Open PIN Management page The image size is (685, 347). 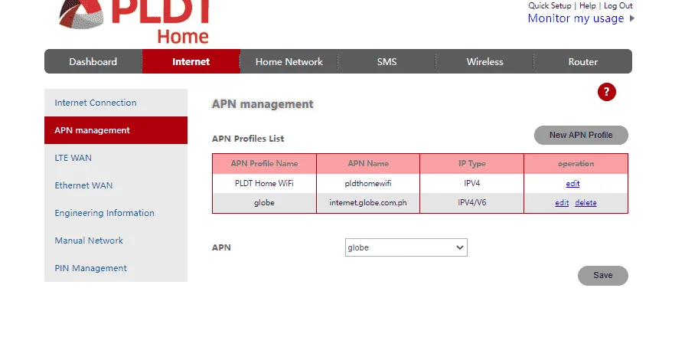(116, 268)
